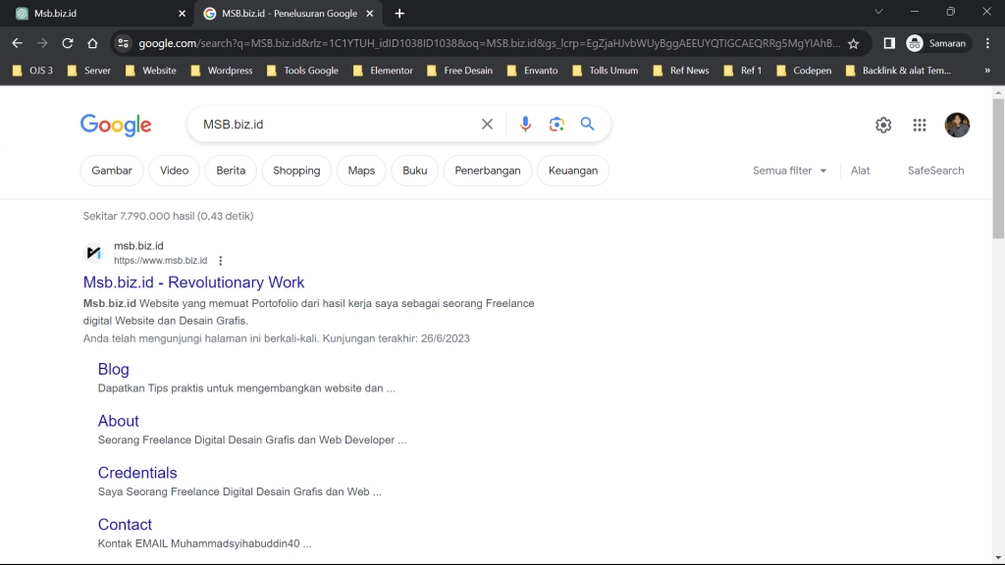Open the Credentials sitelink
Image resolution: width=1005 pixels, height=565 pixels.
click(137, 473)
